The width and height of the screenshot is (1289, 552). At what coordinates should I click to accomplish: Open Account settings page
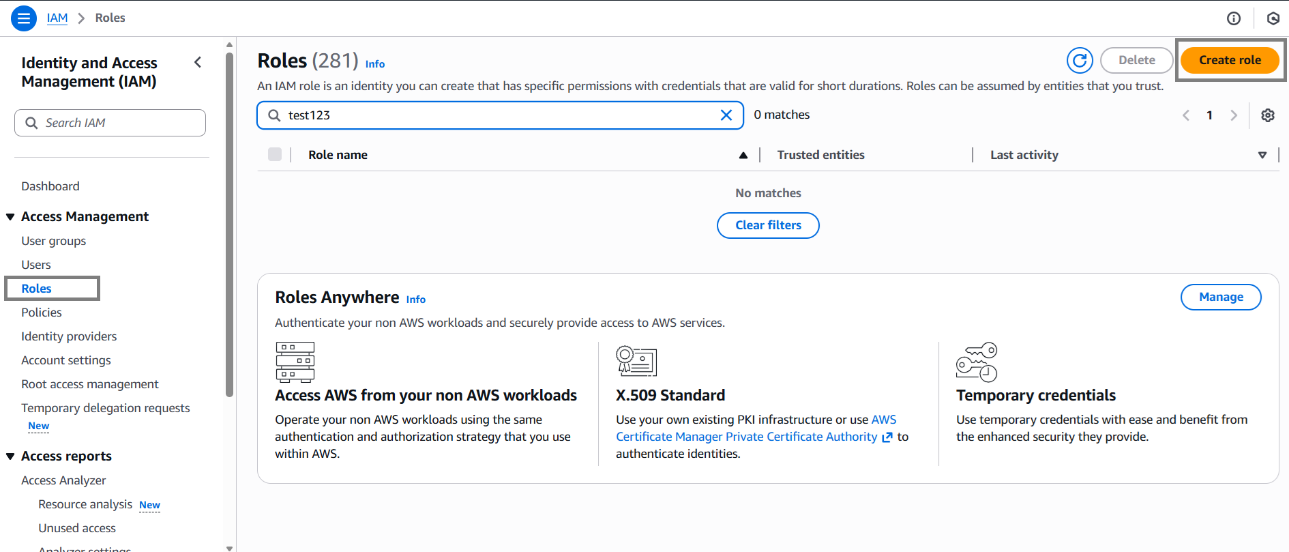[66, 360]
